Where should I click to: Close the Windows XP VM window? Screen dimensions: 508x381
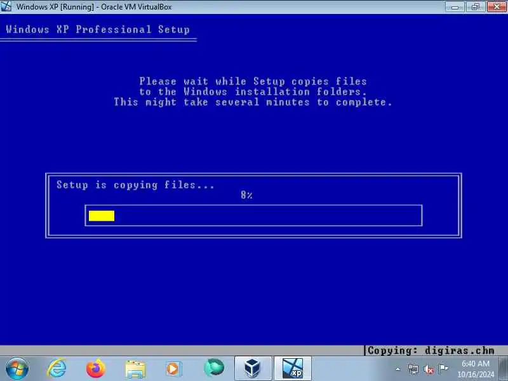point(497,6)
